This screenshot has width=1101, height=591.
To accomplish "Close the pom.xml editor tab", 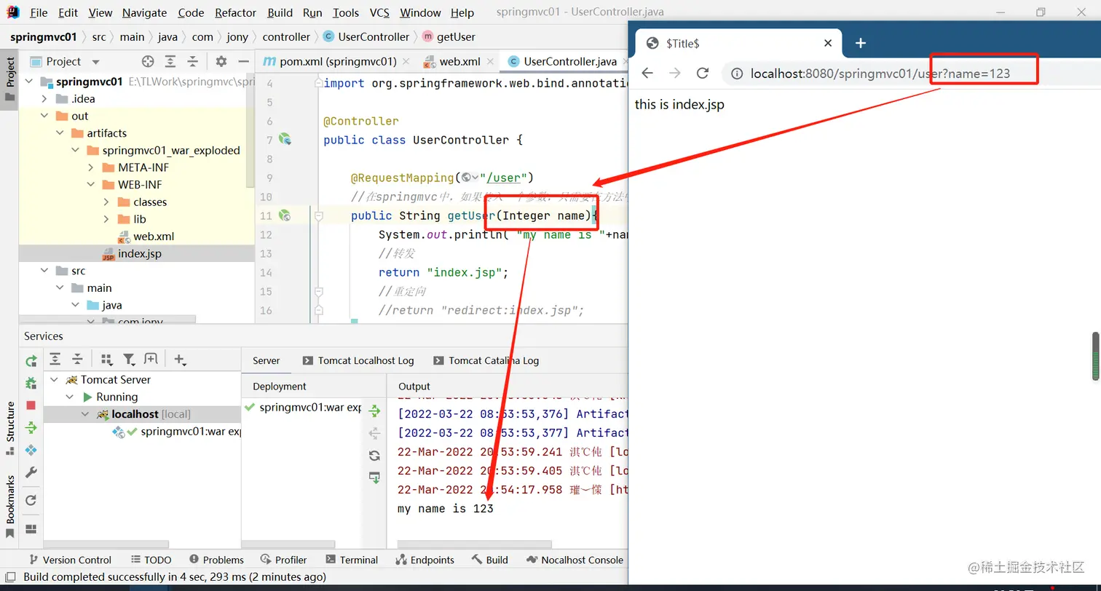I will coord(406,62).
